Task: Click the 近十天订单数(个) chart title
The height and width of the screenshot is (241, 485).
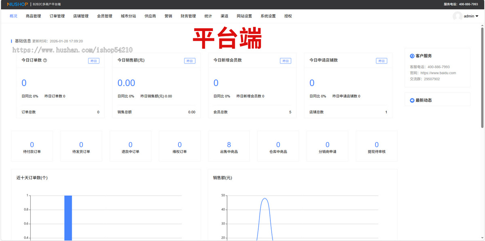Action: tap(32, 178)
